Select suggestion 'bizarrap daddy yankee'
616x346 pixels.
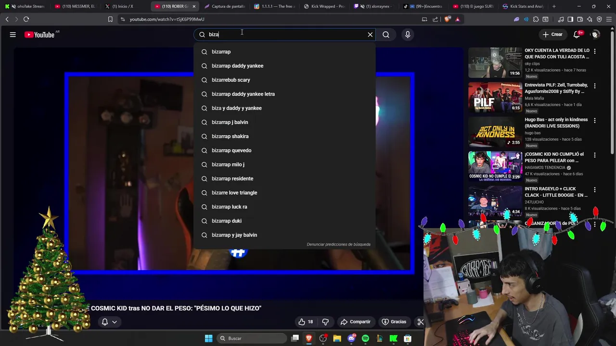pos(284,66)
